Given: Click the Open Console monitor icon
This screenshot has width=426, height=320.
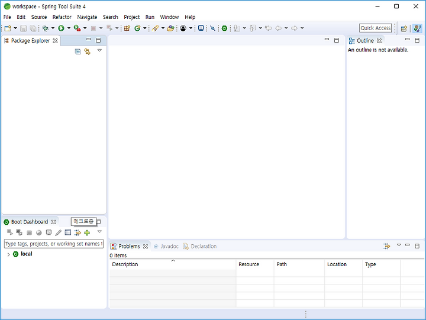Looking at the screenshot, I should click(x=201, y=28).
